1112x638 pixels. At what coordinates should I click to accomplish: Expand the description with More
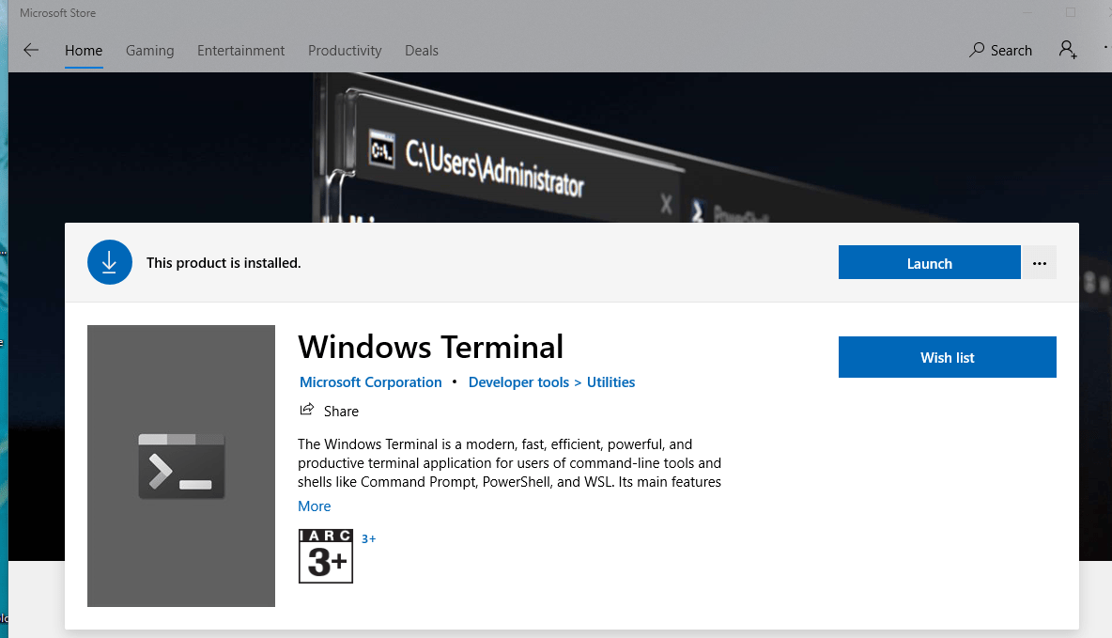pos(314,506)
